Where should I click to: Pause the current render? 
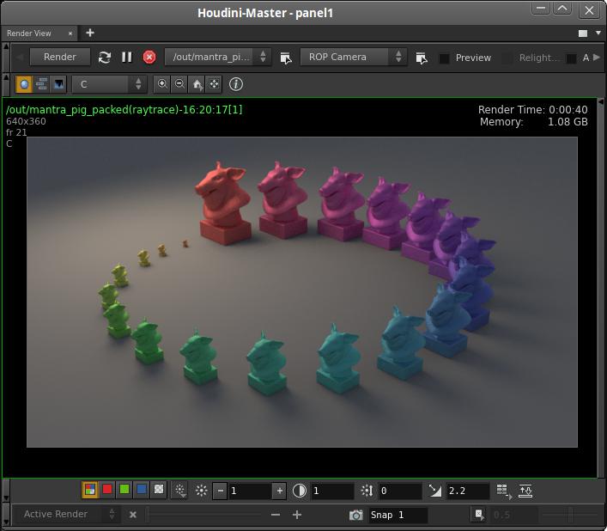point(127,57)
